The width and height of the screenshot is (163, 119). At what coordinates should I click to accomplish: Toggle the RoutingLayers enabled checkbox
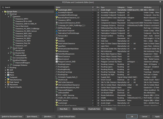tap(98, 67)
